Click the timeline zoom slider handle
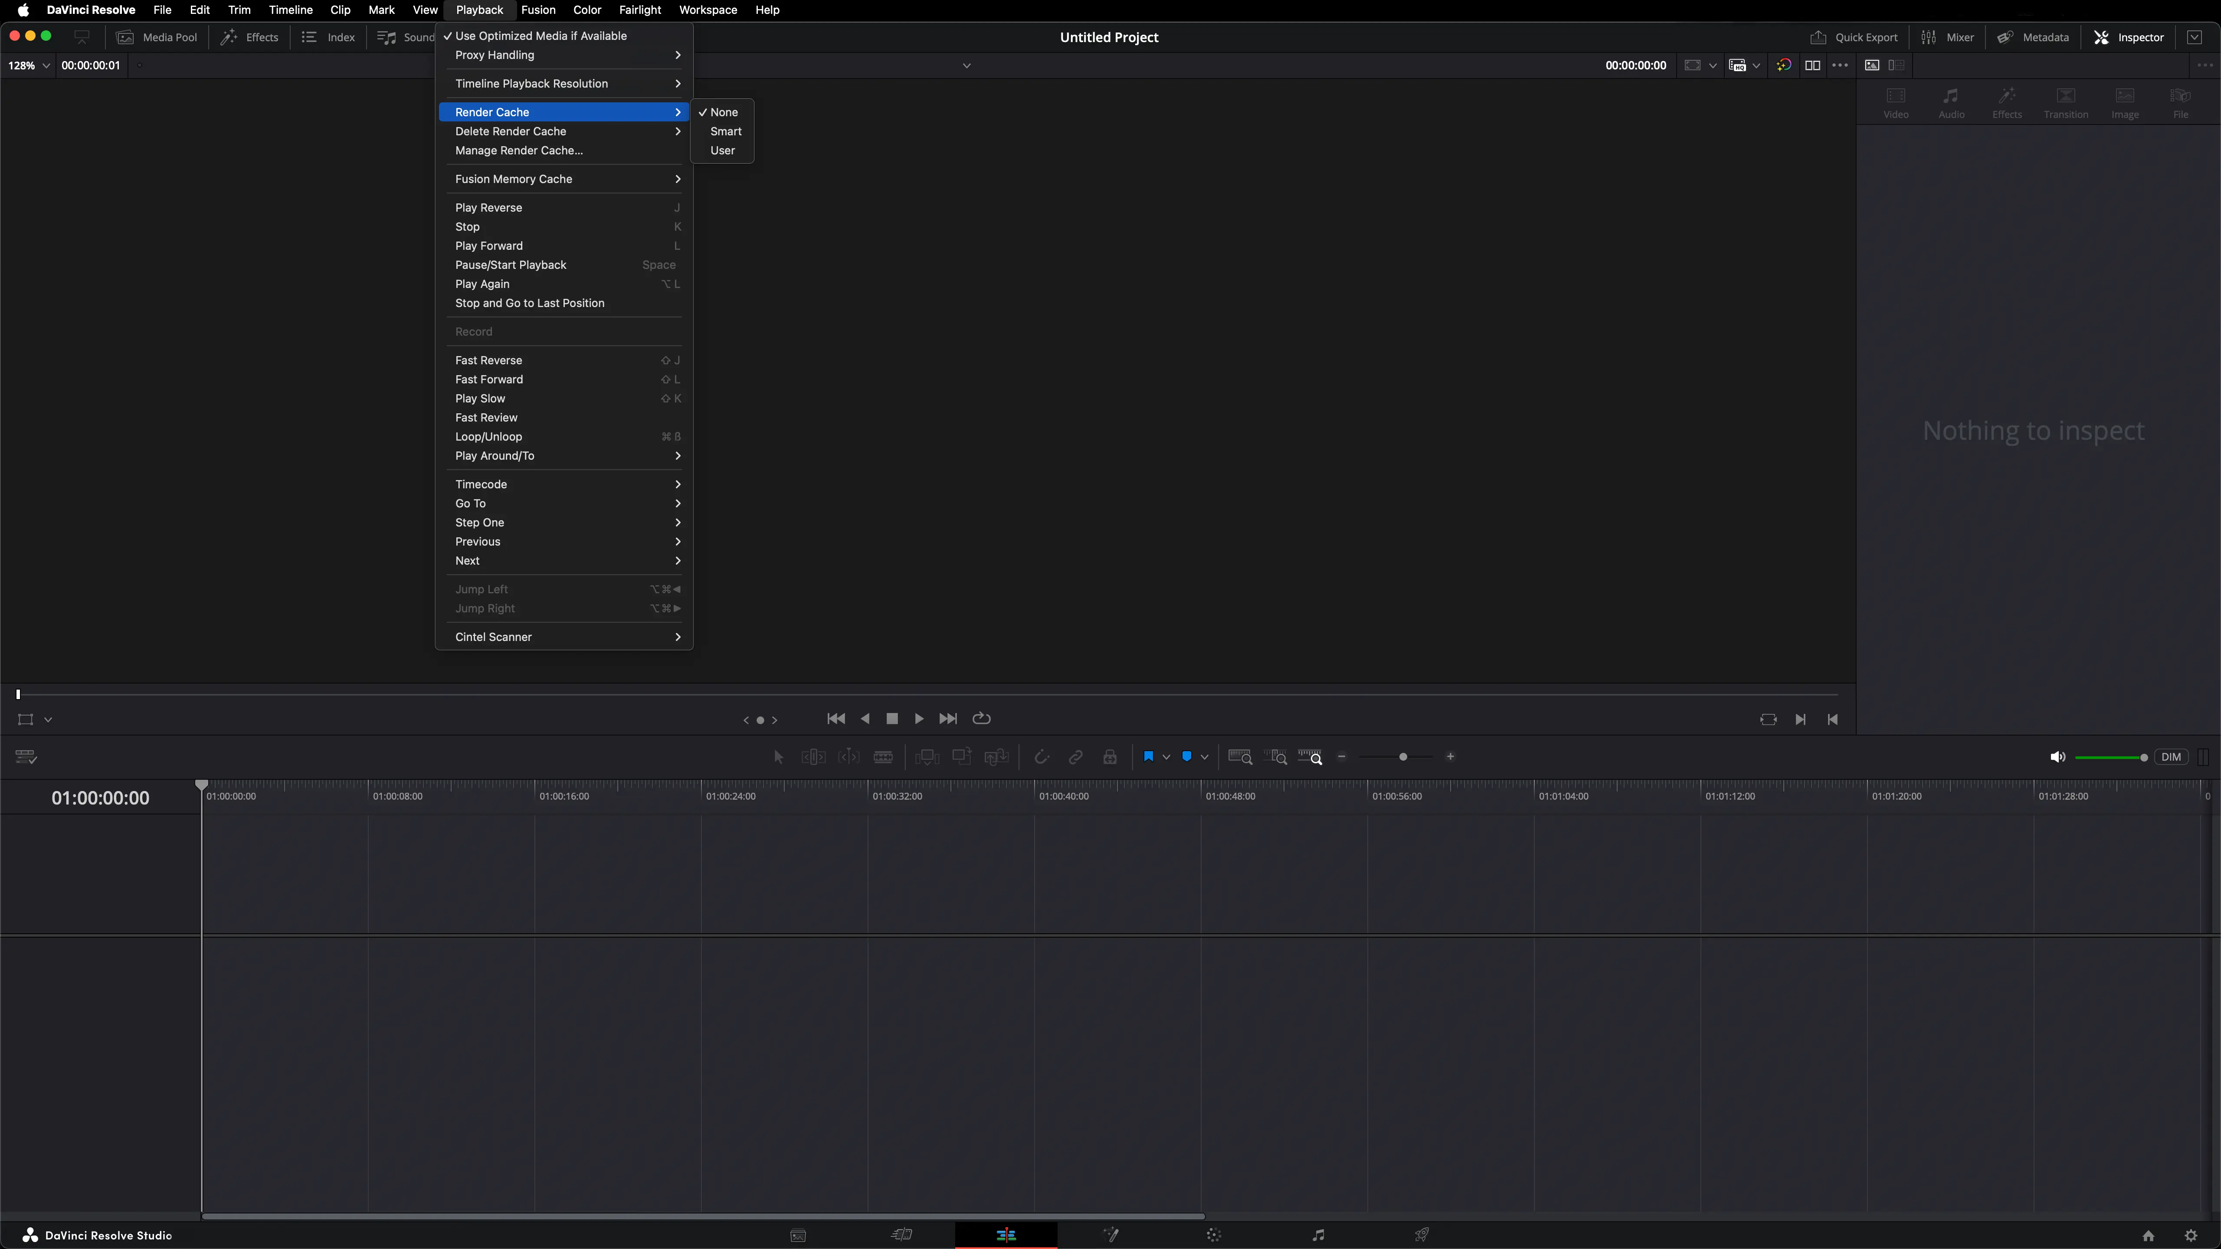 click(x=1403, y=757)
